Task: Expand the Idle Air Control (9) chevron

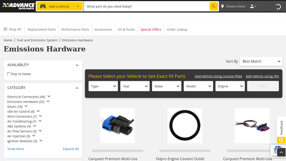Action: pyautogui.click(x=38, y=111)
